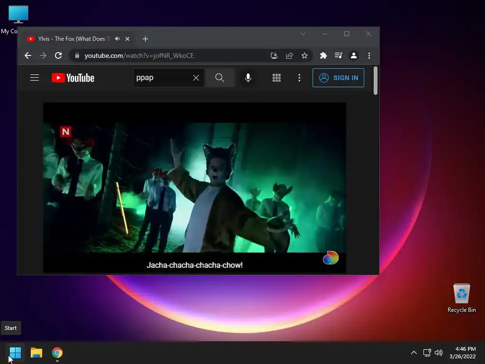Go to the YouTube home logo
This screenshot has width=485, height=364.
[72, 78]
